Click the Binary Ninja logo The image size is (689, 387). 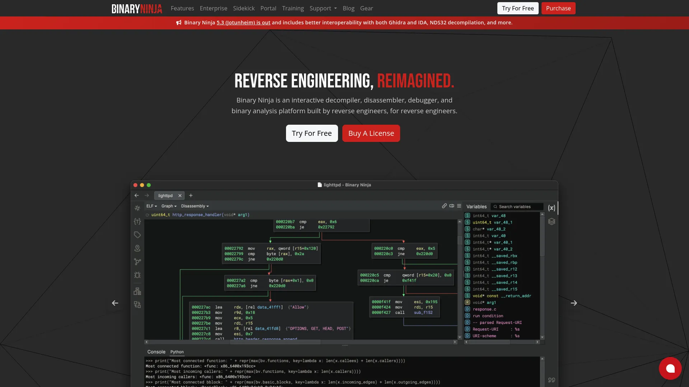click(137, 8)
